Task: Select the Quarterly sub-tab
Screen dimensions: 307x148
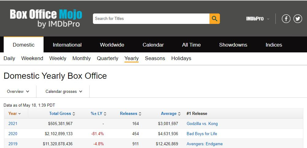Action: [107, 58]
